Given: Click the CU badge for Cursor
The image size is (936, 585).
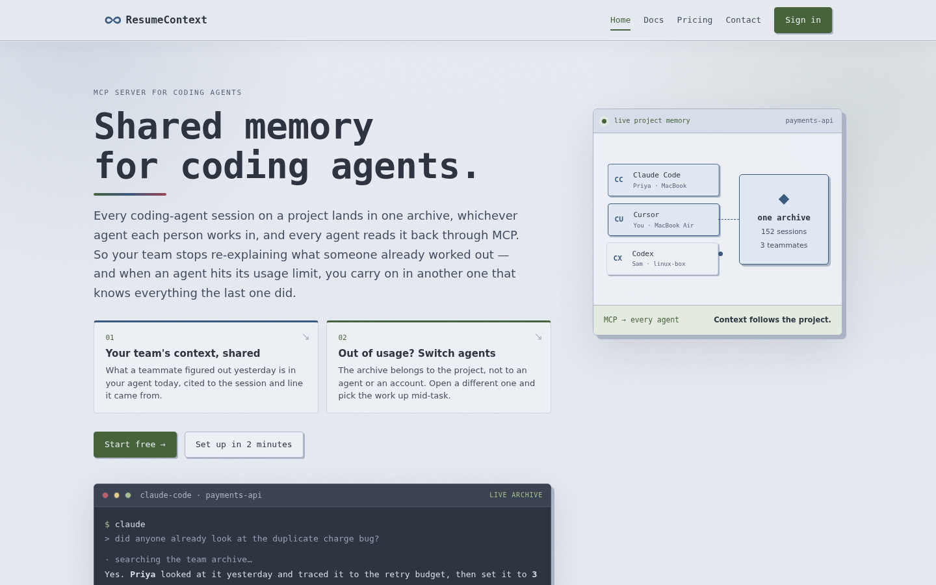Looking at the screenshot, I should coord(619,220).
